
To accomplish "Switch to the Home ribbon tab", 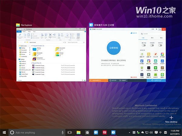I will click(x=24, y=31).
